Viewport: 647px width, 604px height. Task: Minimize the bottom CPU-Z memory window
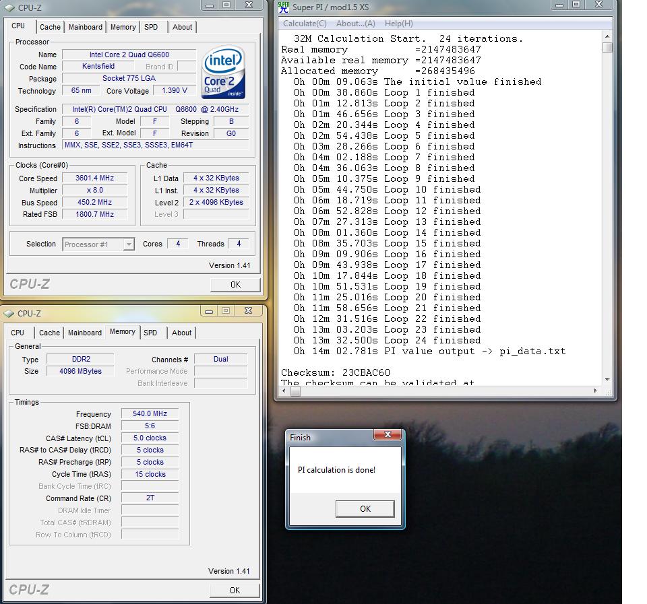point(209,311)
